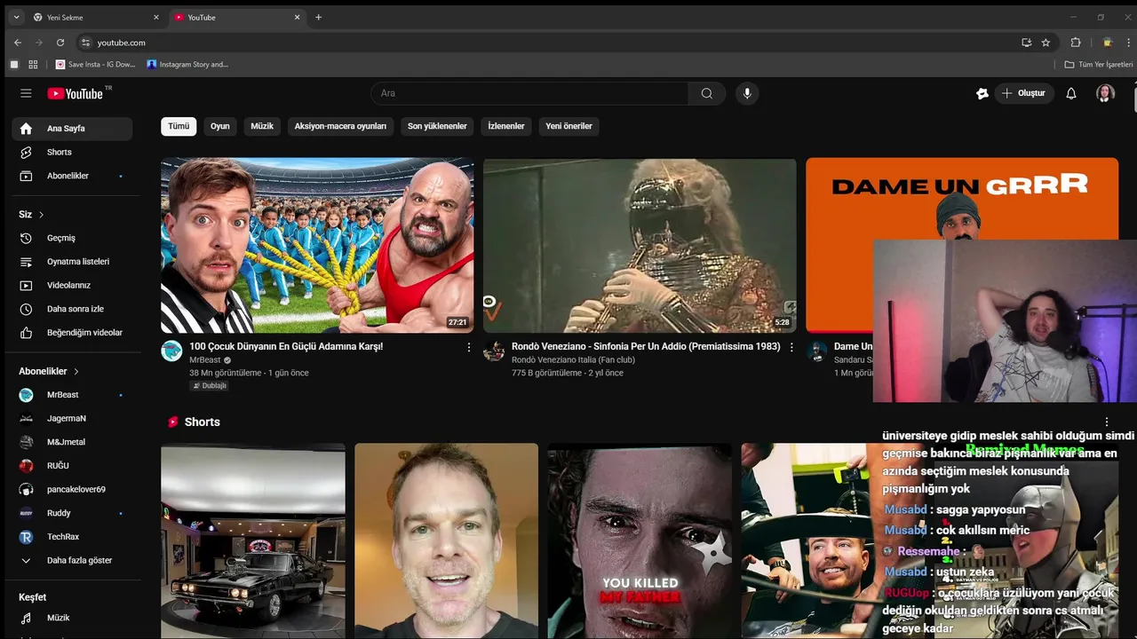The height and width of the screenshot is (639, 1137).
Task: Open the YouTube hamburger guide menu
Action: [x=26, y=93]
